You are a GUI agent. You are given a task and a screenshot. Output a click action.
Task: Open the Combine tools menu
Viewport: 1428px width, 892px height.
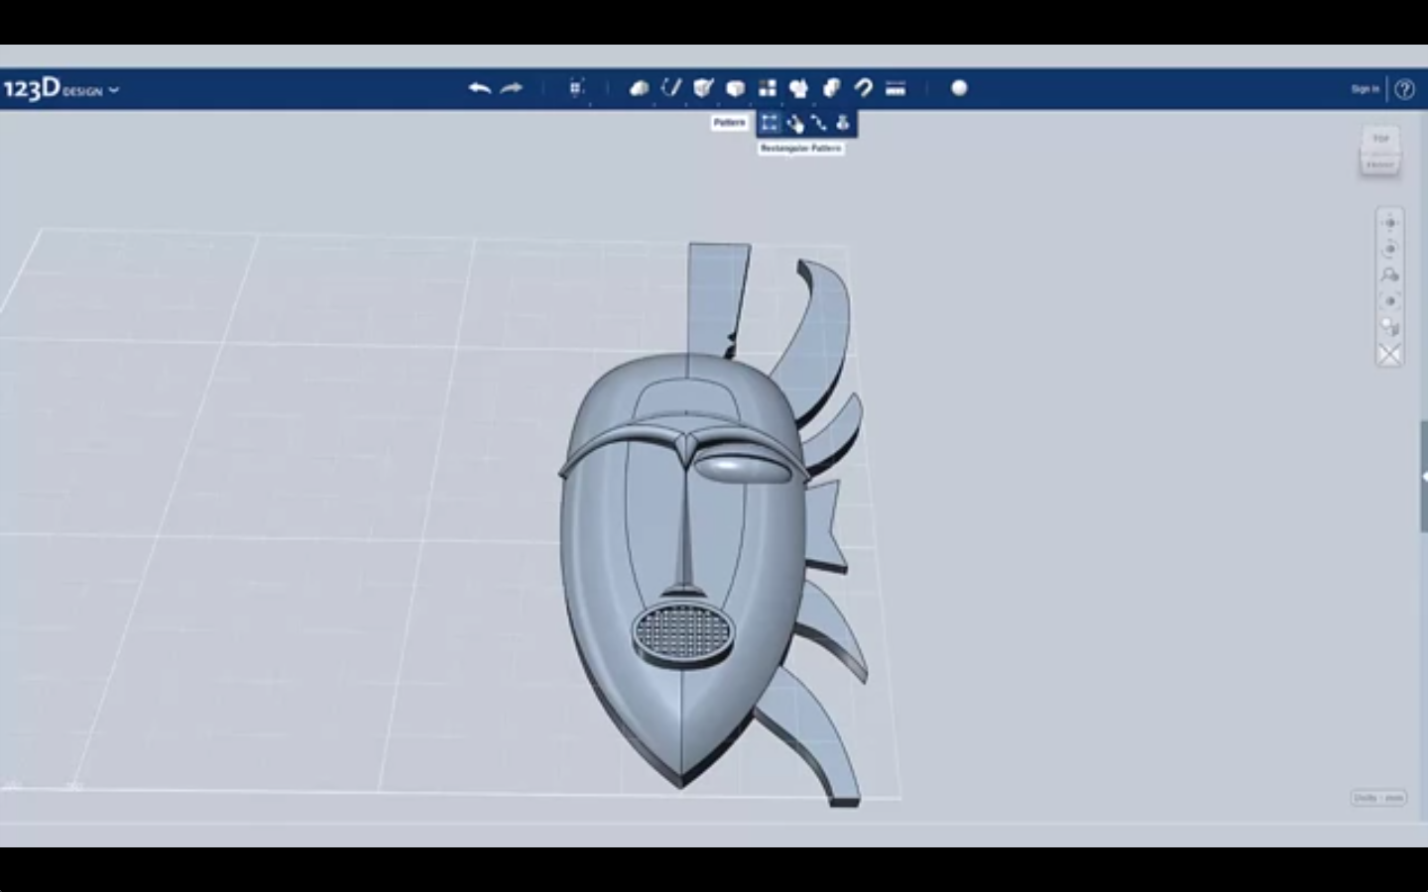[831, 88]
